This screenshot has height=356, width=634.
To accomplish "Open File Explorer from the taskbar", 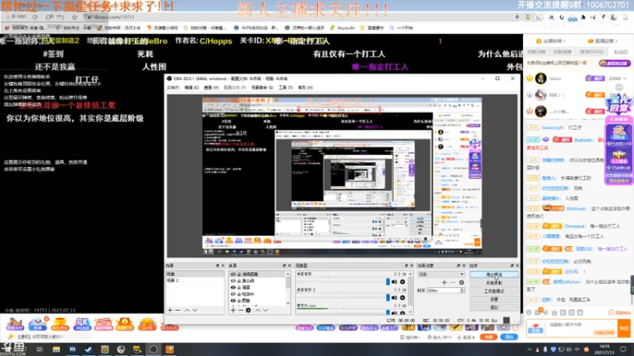I will click(x=56, y=349).
